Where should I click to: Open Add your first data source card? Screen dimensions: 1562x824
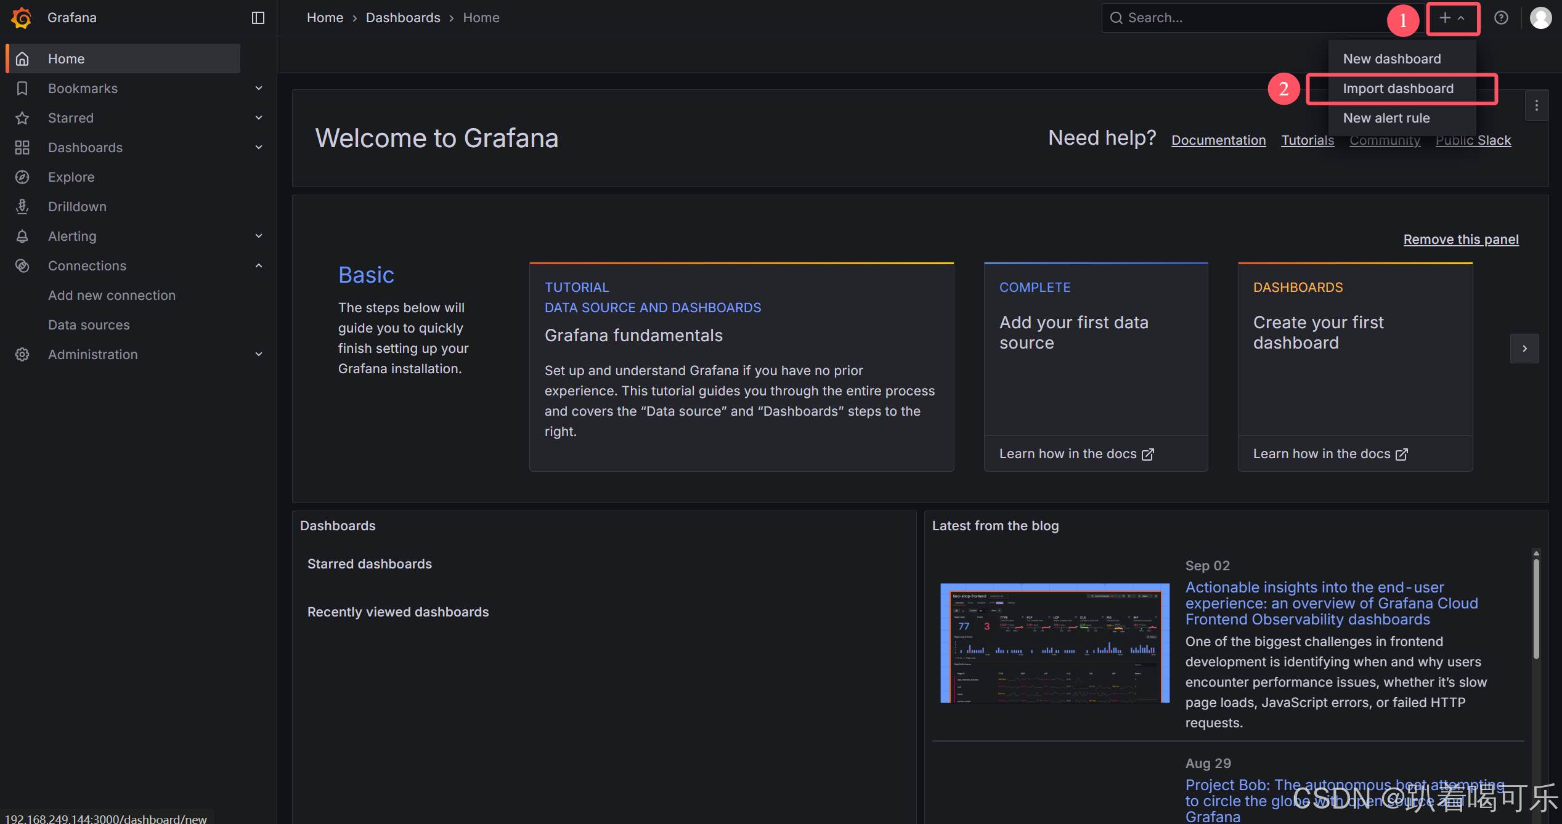tap(1096, 349)
